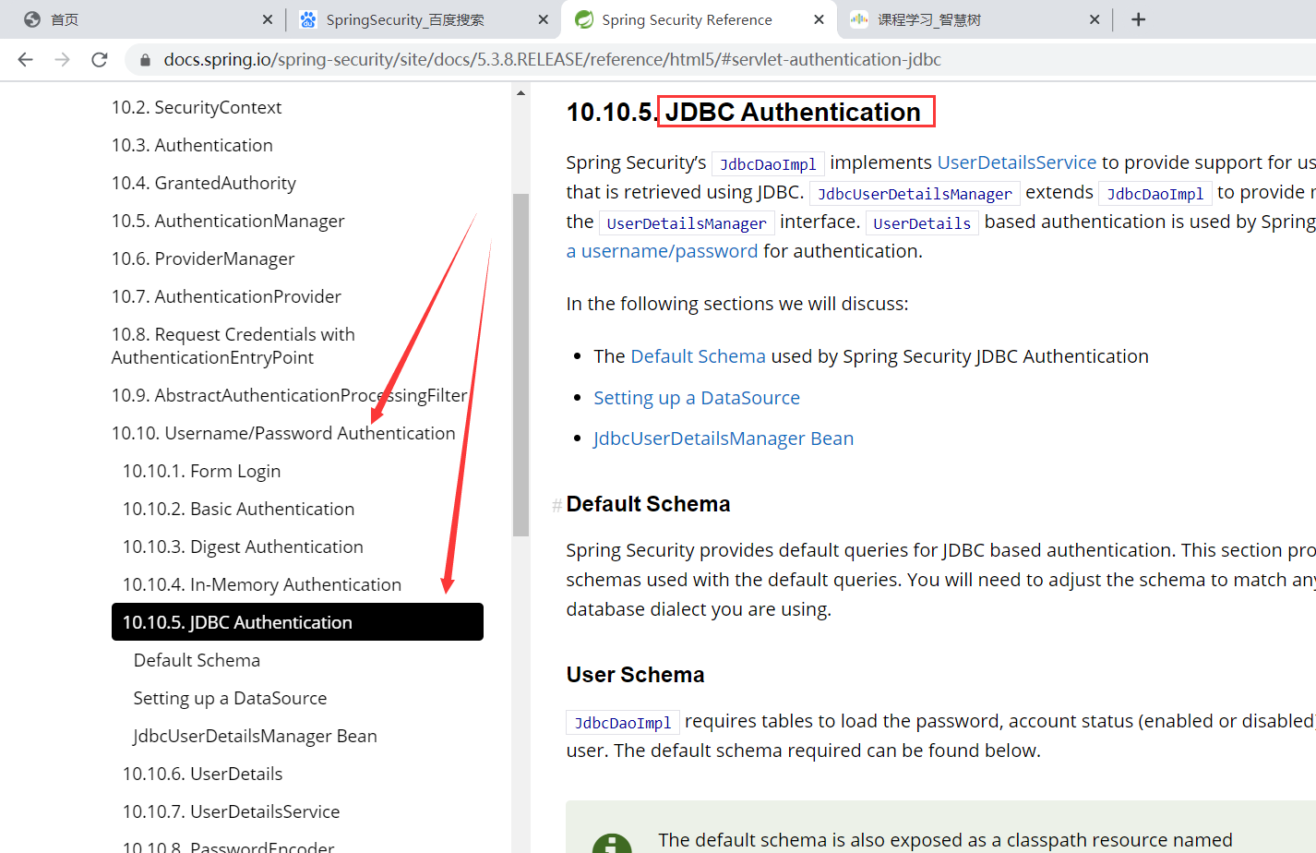Open 10.10.1. Form Login entry
The image size is (1316, 853).
point(201,471)
